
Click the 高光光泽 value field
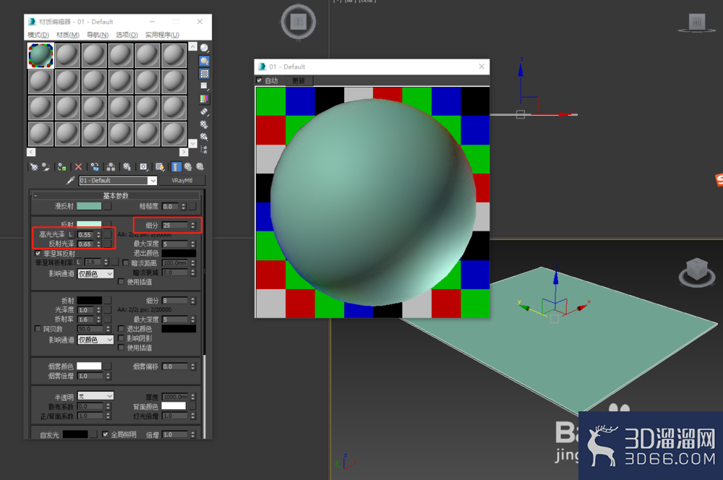point(86,235)
